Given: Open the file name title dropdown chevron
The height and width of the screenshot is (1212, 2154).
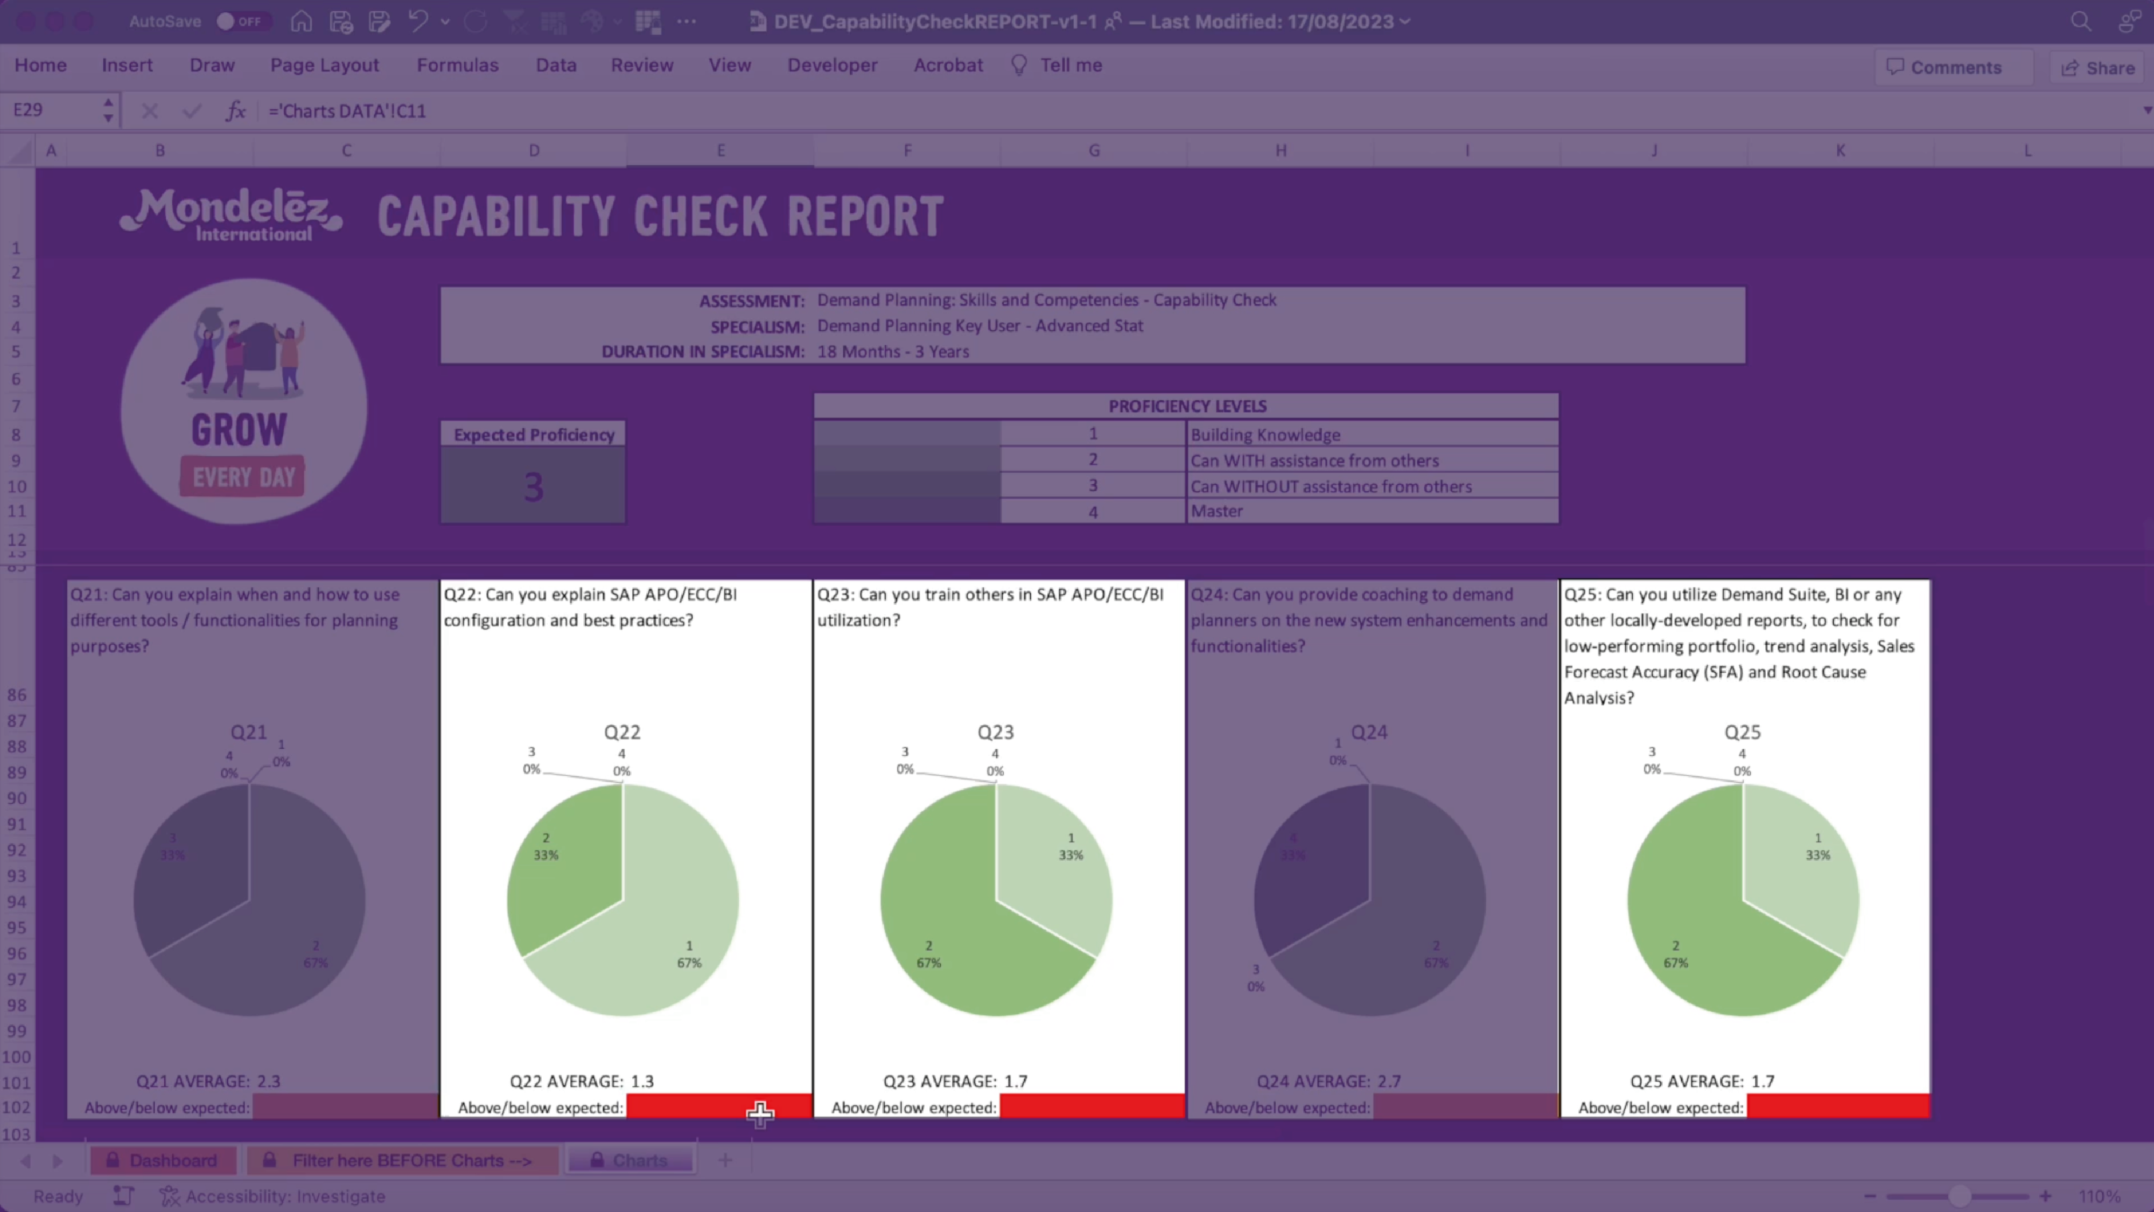Looking at the screenshot, I should 1405,22.
